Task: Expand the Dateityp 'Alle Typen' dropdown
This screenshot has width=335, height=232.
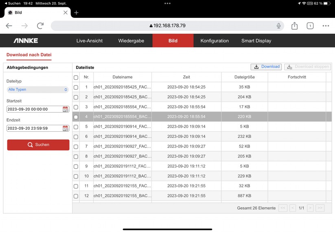Action: [38, 90]
